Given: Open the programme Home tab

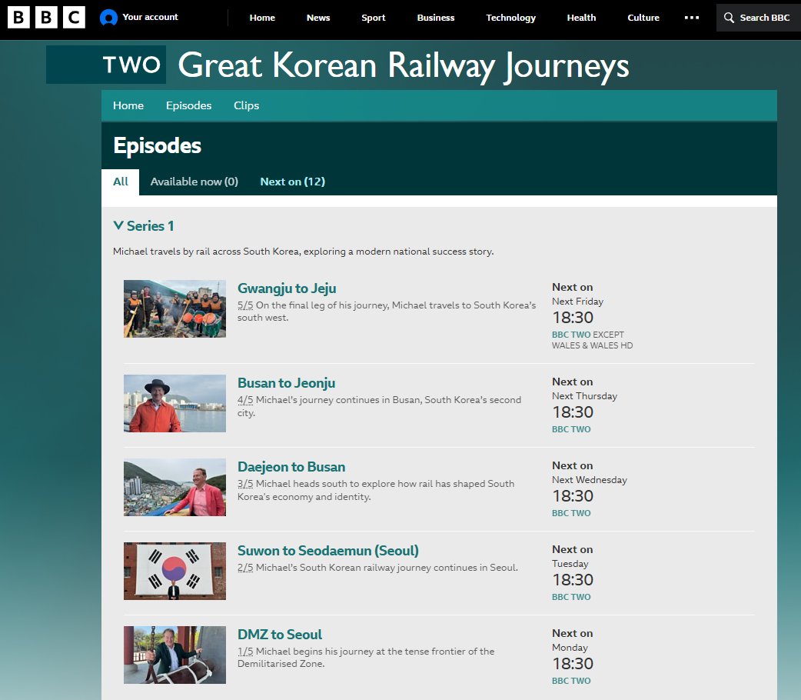Looking at the screenshot, I should [128, 105].
